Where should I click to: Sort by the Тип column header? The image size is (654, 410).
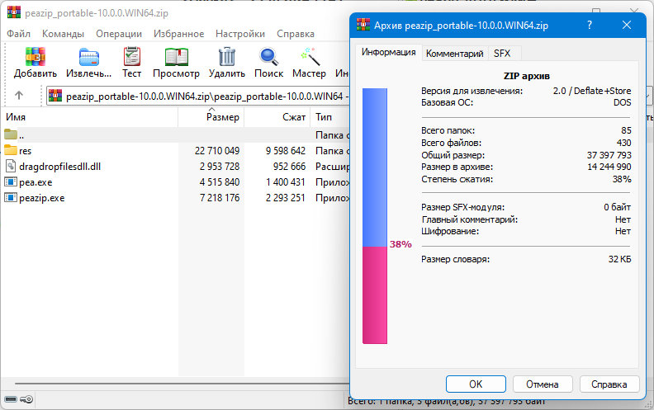[329, 117]
